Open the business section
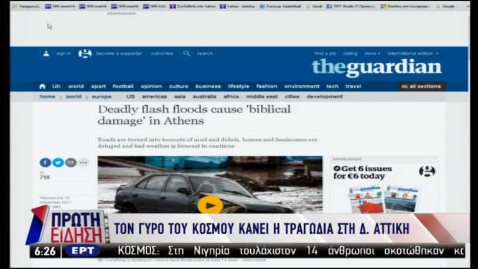Viewport: 478px width, 269px height. click(208, 87)
